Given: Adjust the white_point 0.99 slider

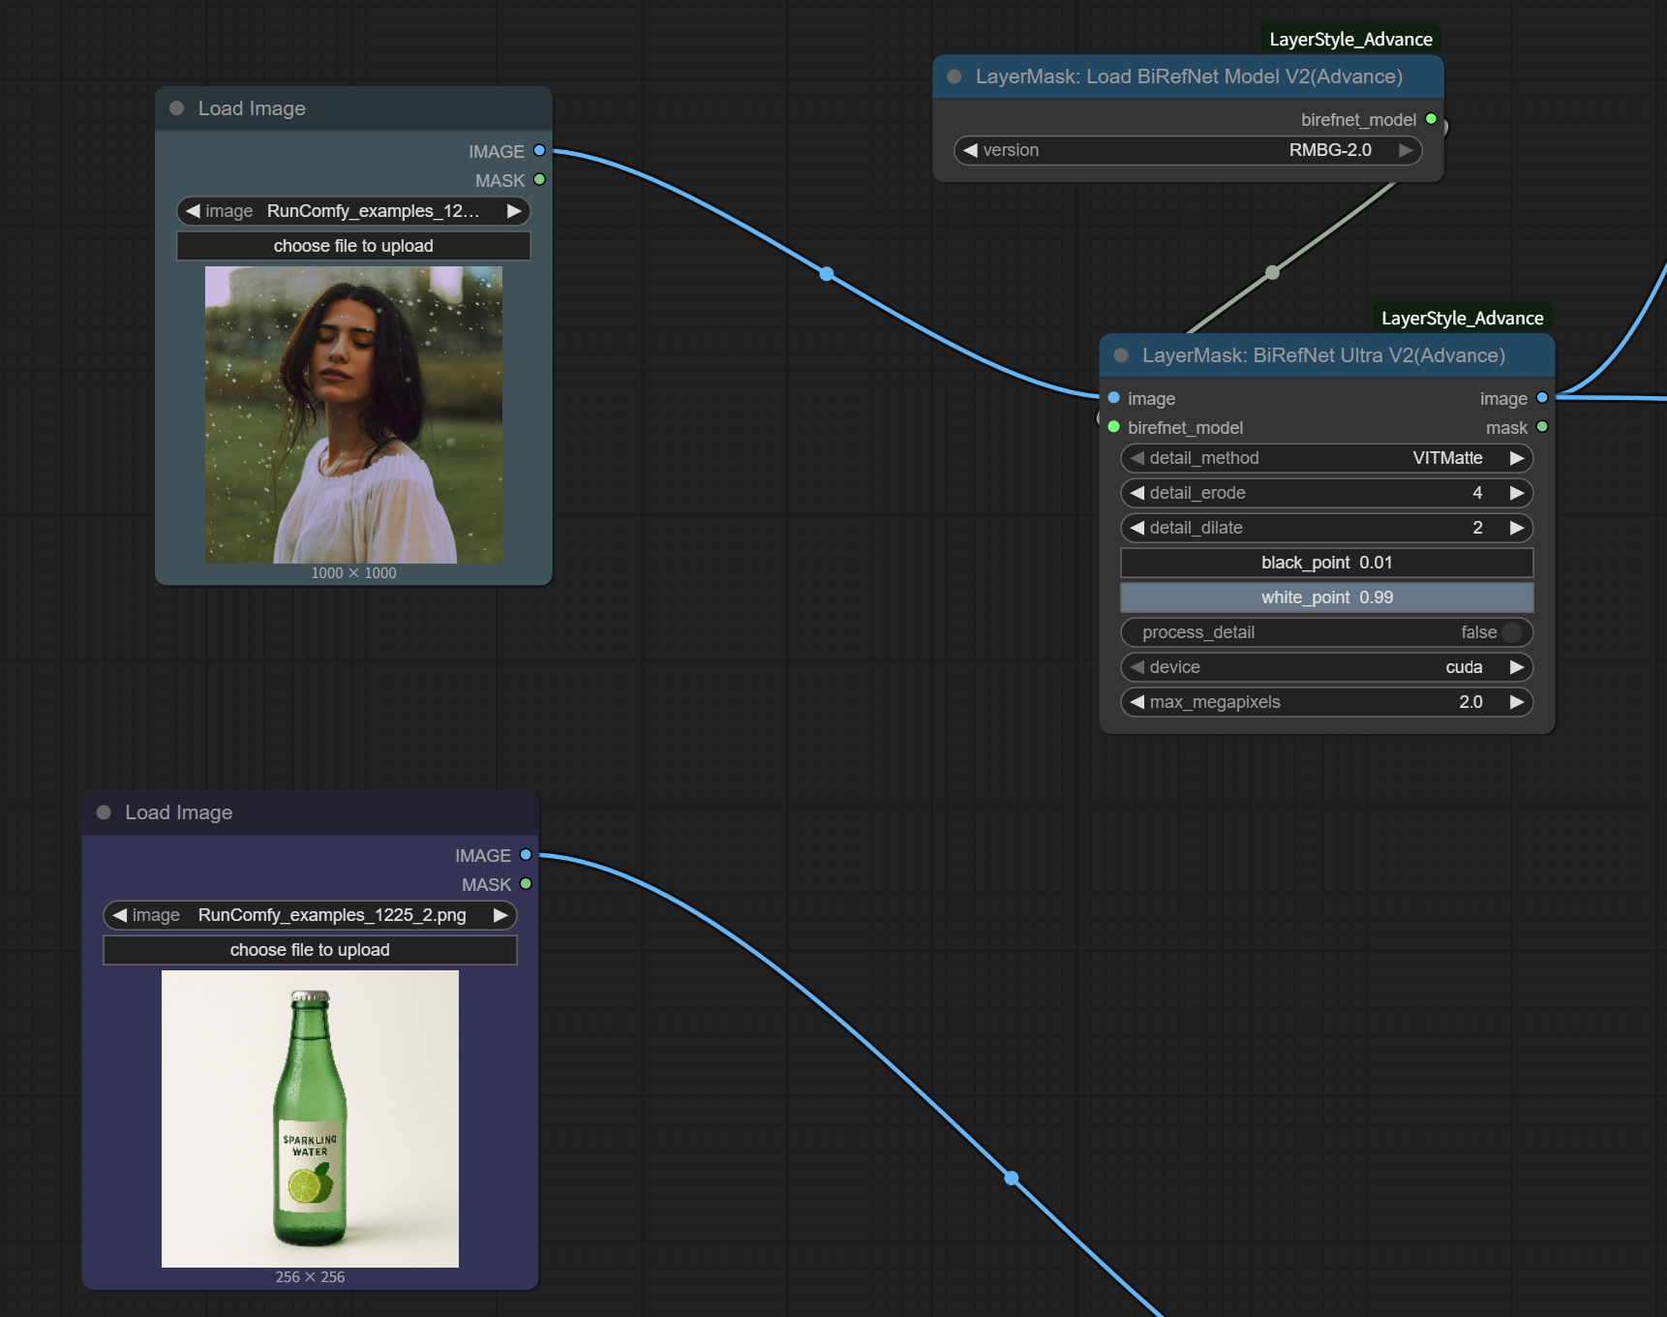Looking at the screenshot, I should click(1327, 597).
